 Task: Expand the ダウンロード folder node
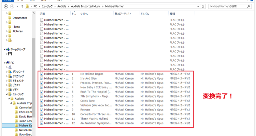[x=6, y=72]
